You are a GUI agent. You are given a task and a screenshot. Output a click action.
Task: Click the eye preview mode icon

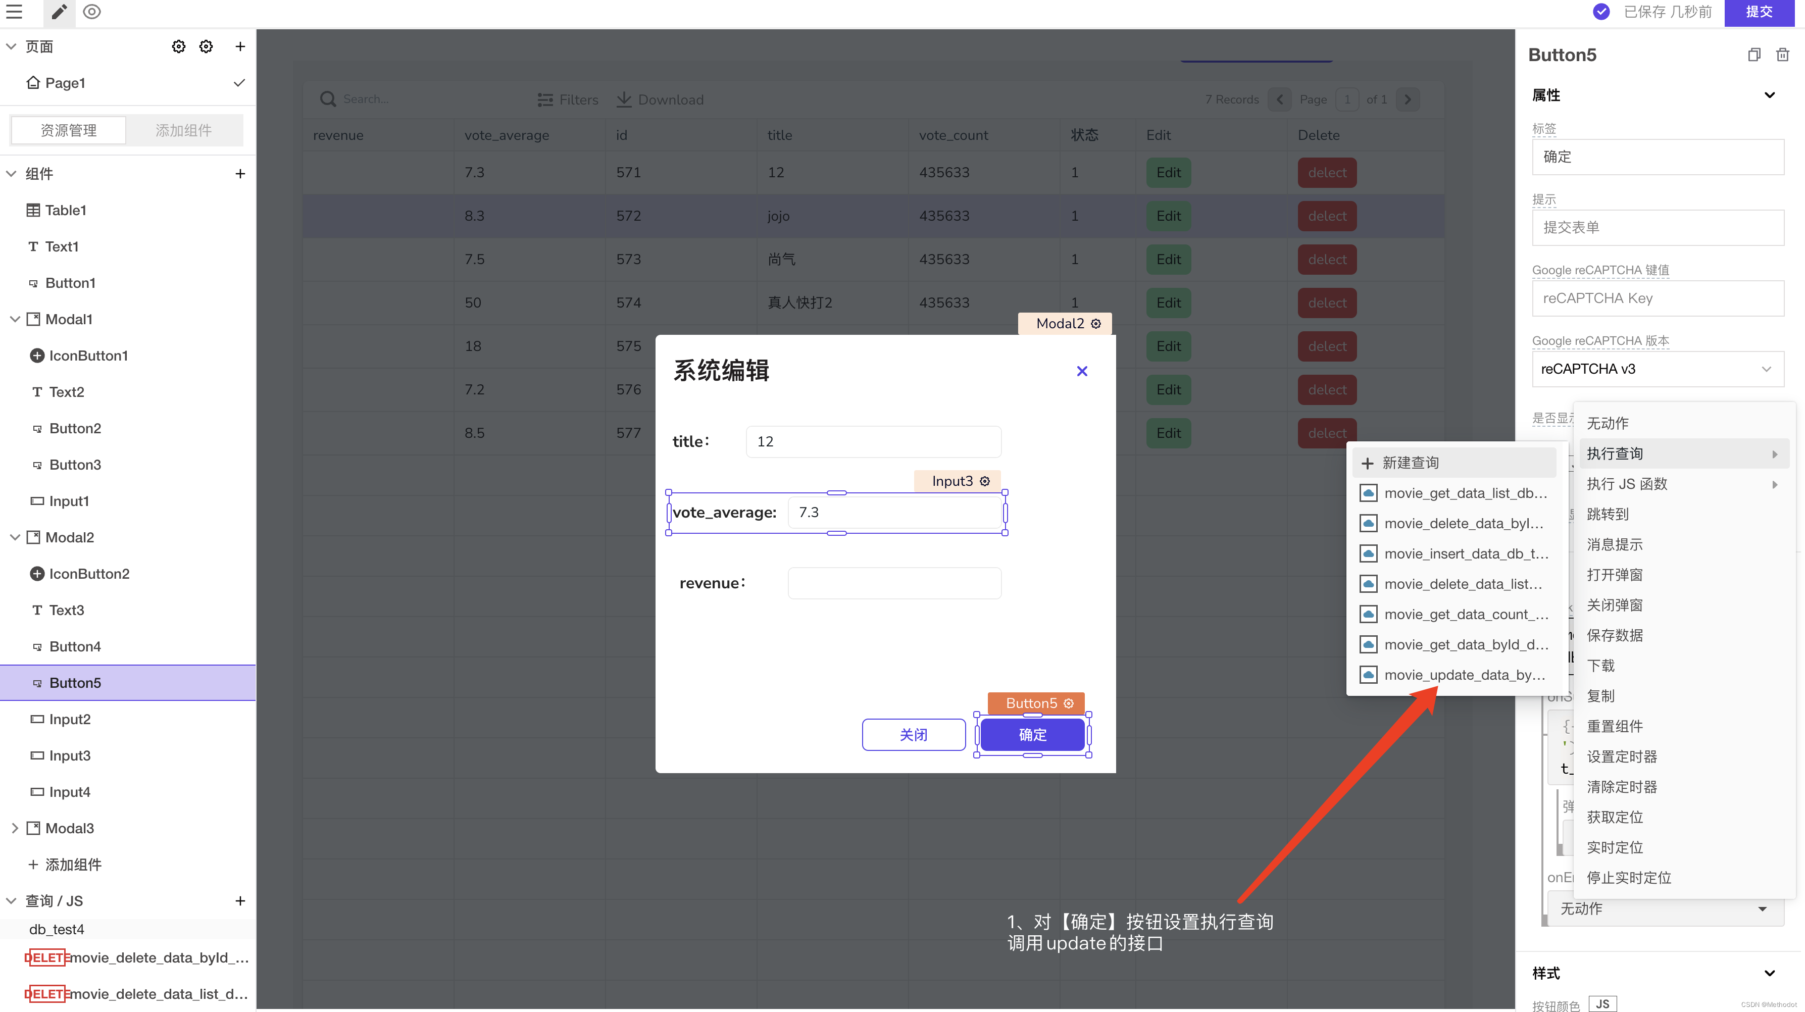92,12
